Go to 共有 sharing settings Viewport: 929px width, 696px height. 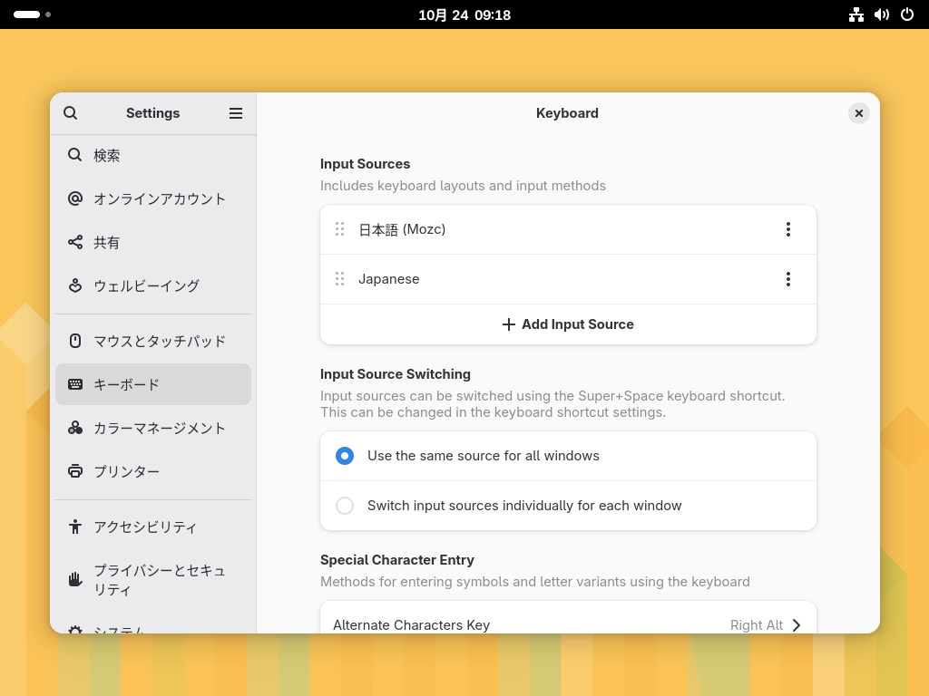[x=107, y=242]
